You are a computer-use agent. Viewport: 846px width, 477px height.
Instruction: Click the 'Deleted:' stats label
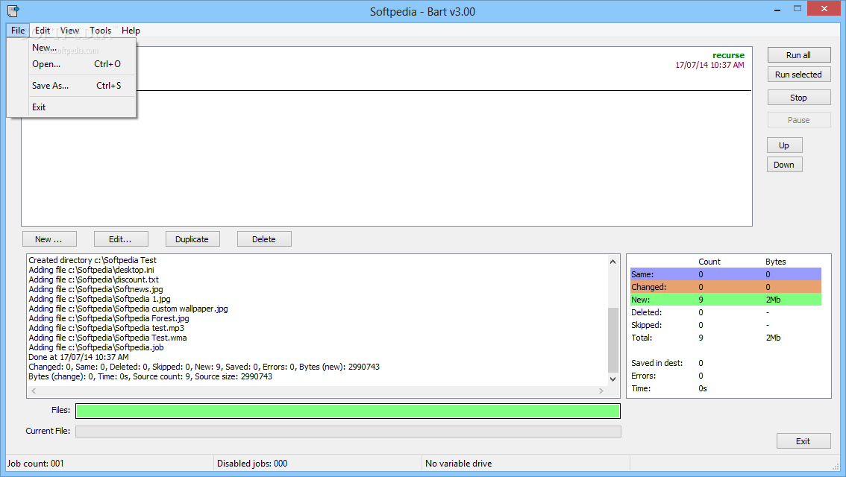646,312
